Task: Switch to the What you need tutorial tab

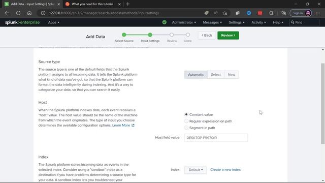Action: [92, 4]
